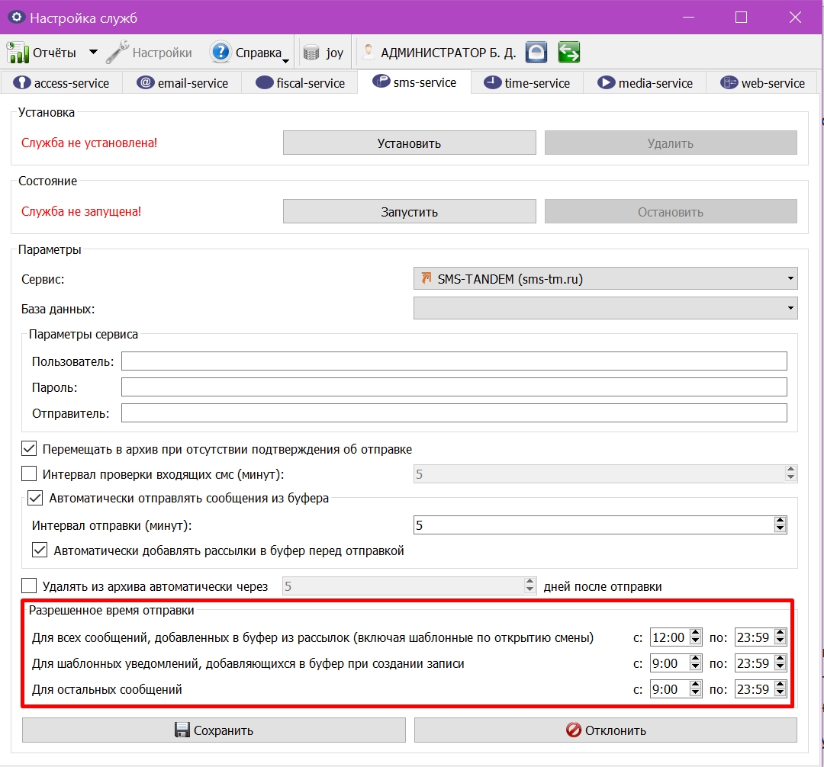Increase end time for рассылок messages
Viewport: 824px width, 767px height.
pos(781,633)
